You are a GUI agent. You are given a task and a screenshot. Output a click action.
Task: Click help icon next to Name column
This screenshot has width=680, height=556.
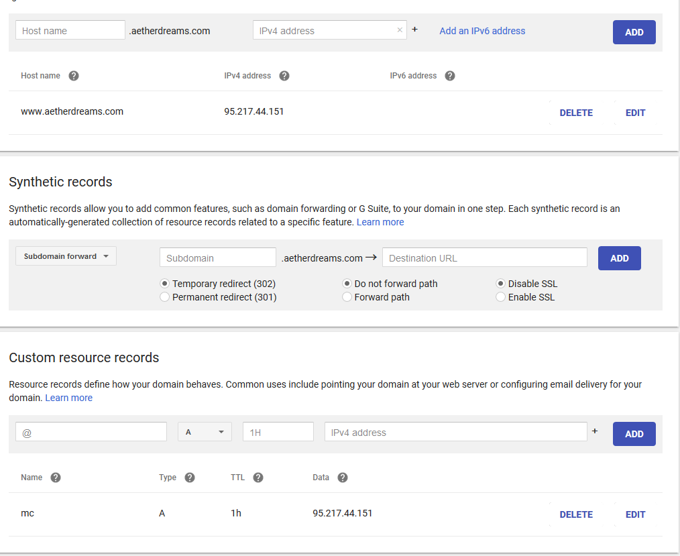tap(56, 478)
